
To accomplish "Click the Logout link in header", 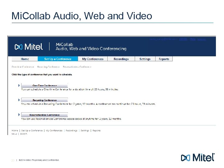I will pos(202,39).
